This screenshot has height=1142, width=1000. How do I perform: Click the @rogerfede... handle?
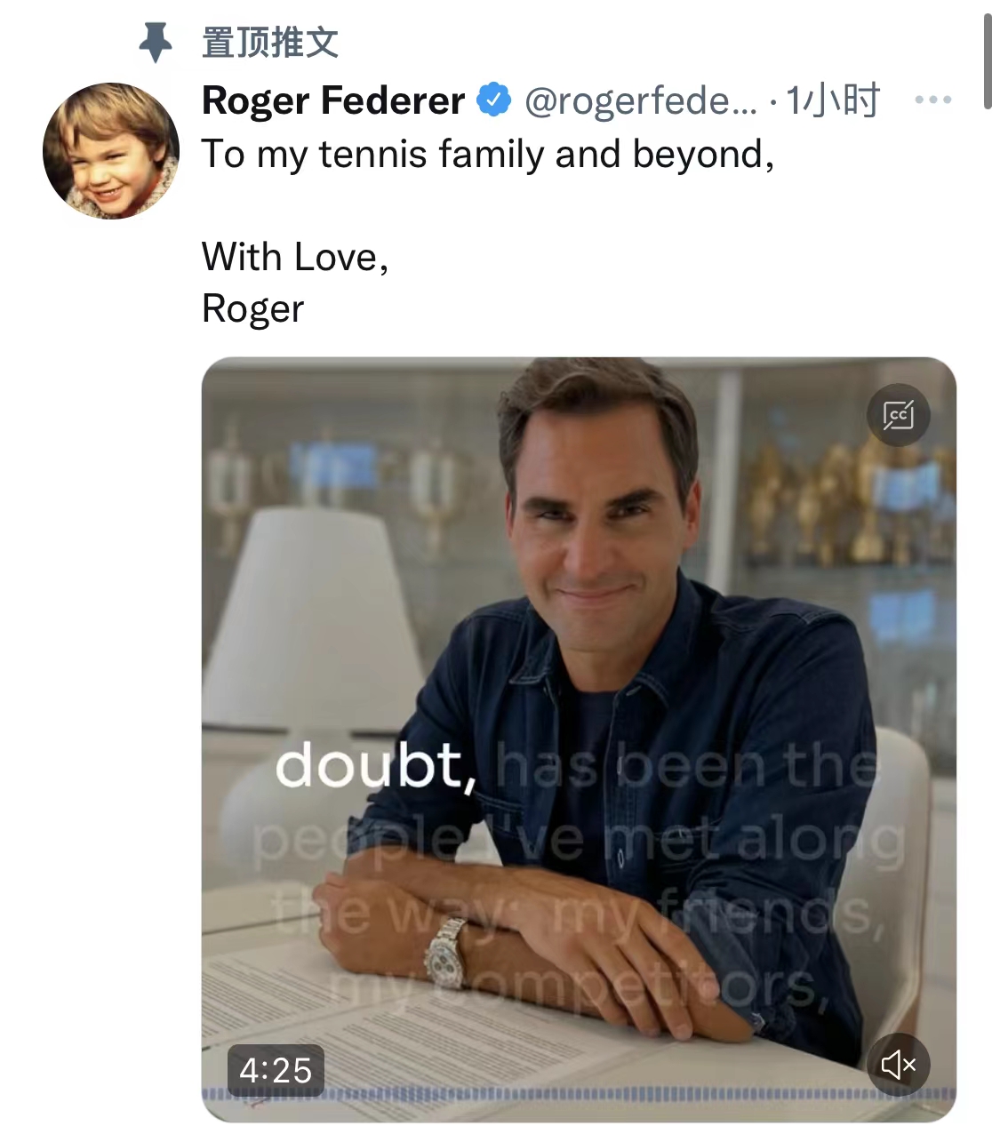point(640,100)
